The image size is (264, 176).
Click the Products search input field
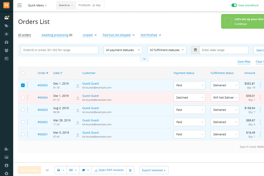[90, 5]
